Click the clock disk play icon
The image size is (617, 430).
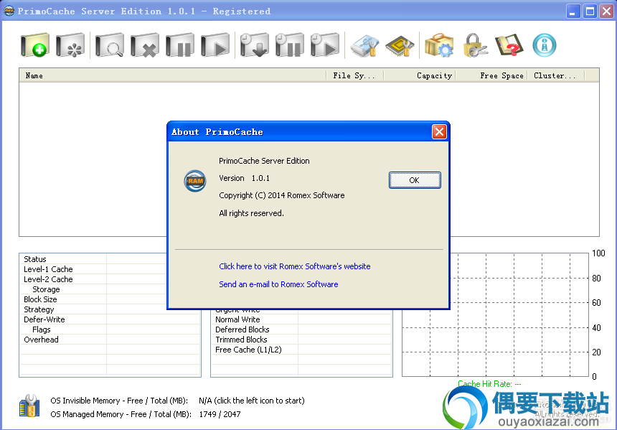click(x=324, y=45)
